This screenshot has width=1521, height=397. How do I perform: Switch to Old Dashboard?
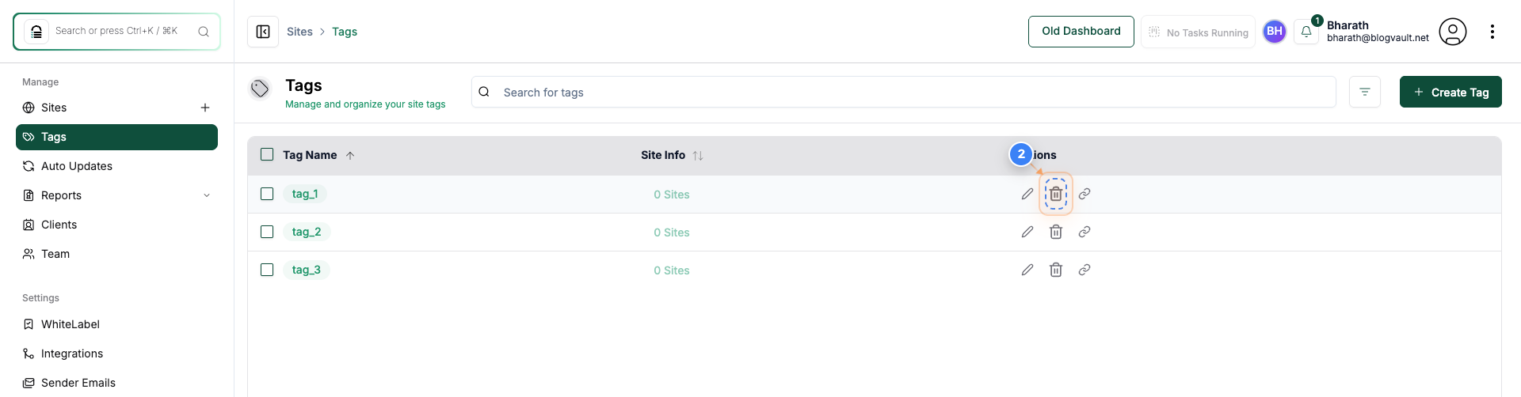1081,32
